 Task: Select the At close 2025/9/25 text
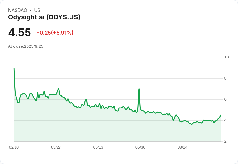tap(26, 46)
